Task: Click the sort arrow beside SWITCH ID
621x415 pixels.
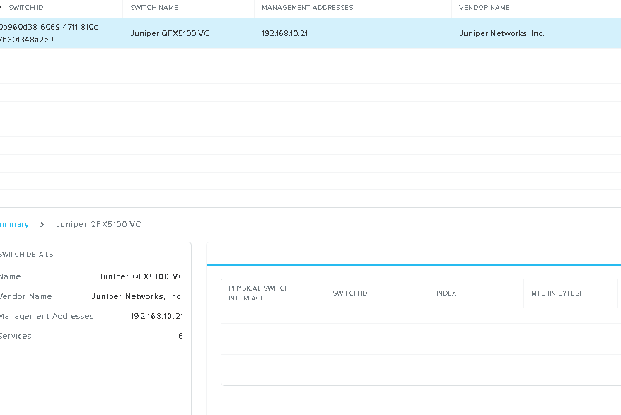Action: [x=1, y=7]
